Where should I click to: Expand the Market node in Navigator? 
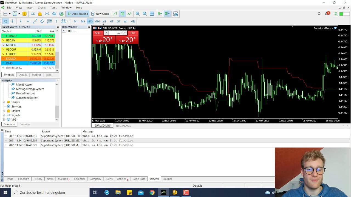click(4, 111)
